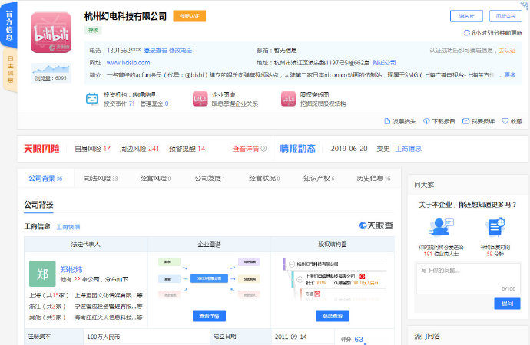The image size is (530, 345).
Task: Open the 企业图谱 icon in header
Action: point(200,99)
